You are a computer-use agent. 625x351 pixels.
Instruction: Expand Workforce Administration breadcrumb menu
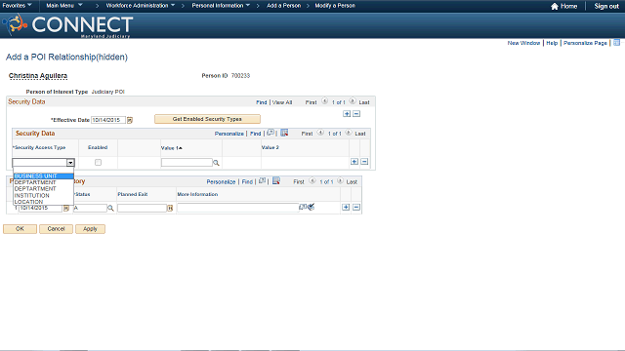[x=141, y=6]
